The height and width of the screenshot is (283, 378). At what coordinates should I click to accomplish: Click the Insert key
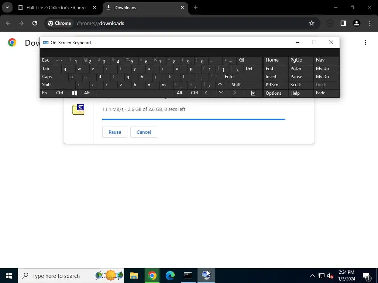coord(276,77)
